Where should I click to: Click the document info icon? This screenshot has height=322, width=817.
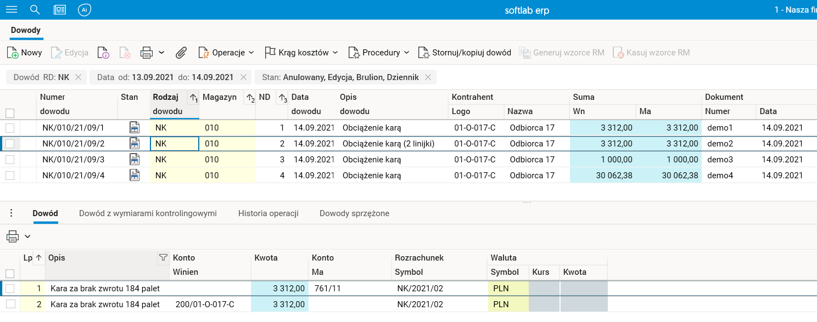pyautogui.click(x=103, y=53)
